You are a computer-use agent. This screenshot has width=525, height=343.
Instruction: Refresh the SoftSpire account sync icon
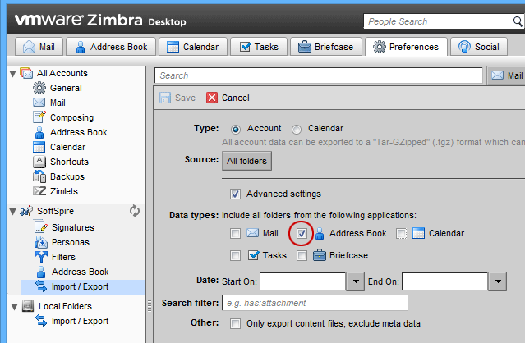(x=135, y=211)
